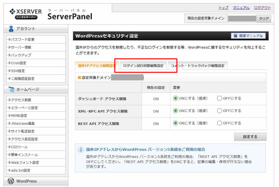Click the ログアウト link

262,8
